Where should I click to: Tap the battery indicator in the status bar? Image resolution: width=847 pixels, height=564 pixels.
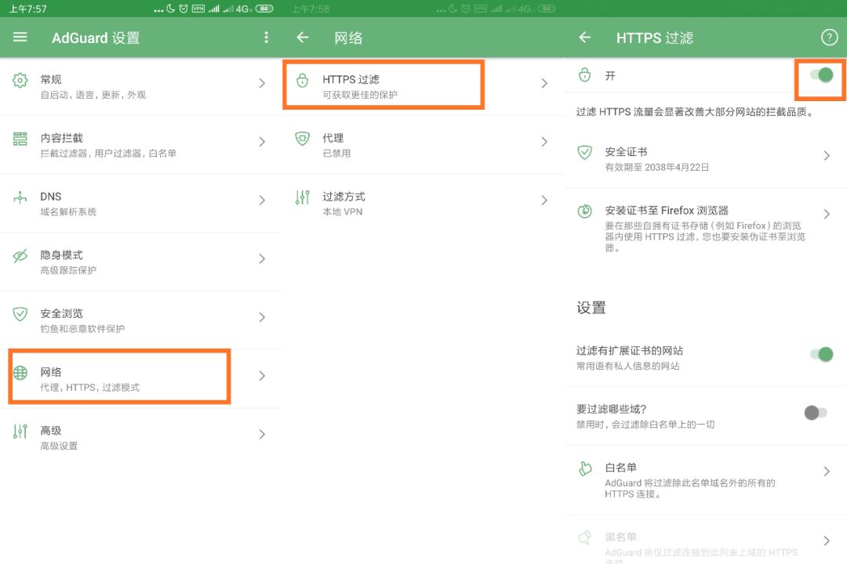[264, 9]
